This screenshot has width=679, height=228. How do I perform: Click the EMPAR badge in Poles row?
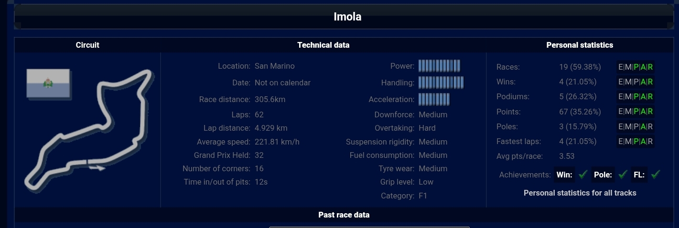coord(636,127)
